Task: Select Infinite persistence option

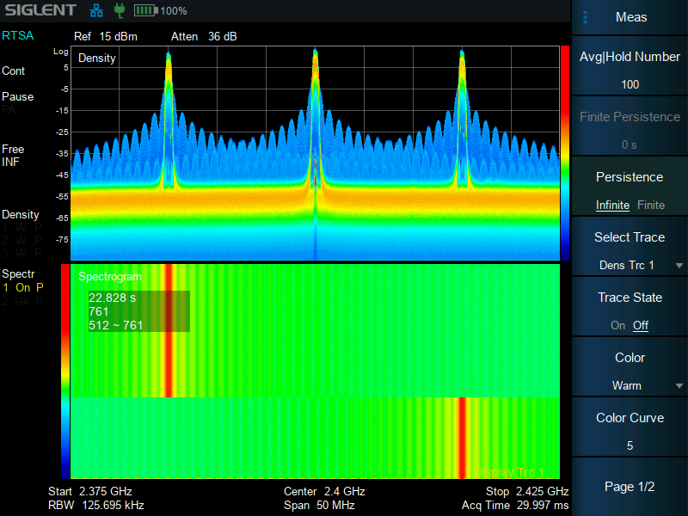Action: (612, 205)
